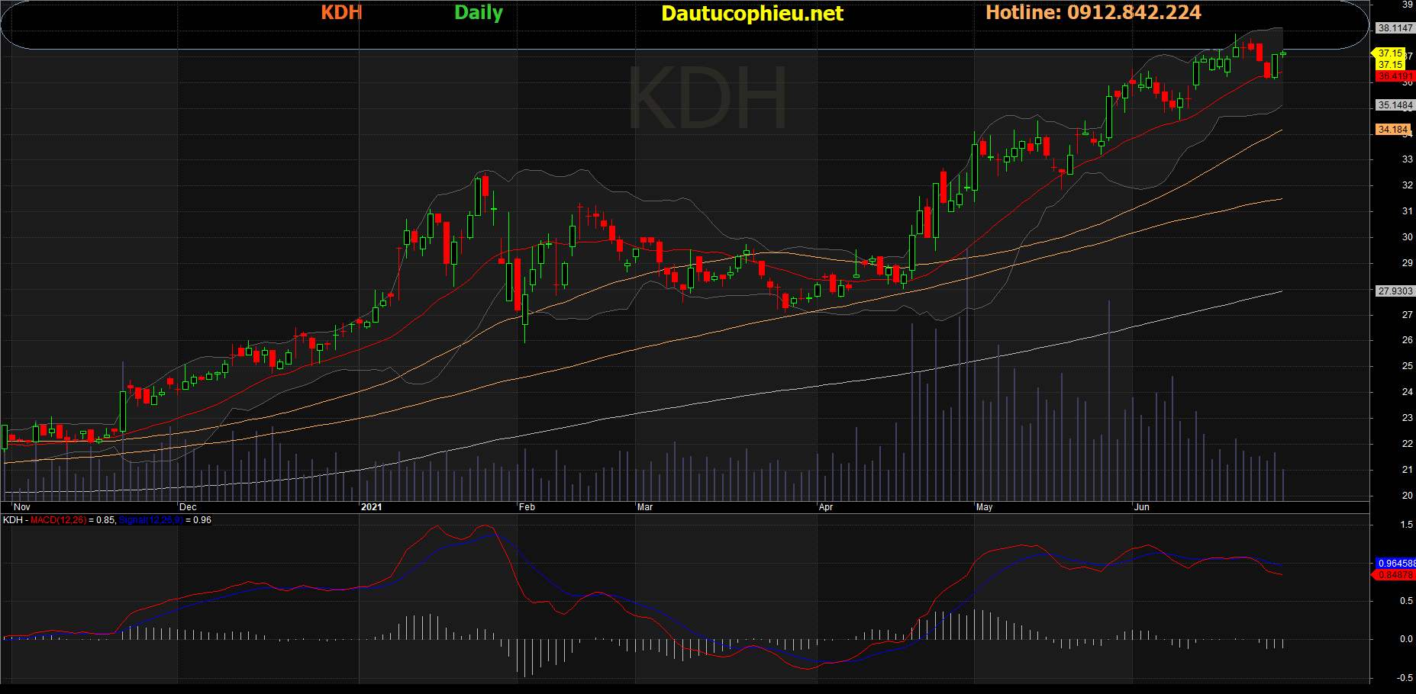
Task: Click the yellow 37.15 last price marker
Action: 1390,53
